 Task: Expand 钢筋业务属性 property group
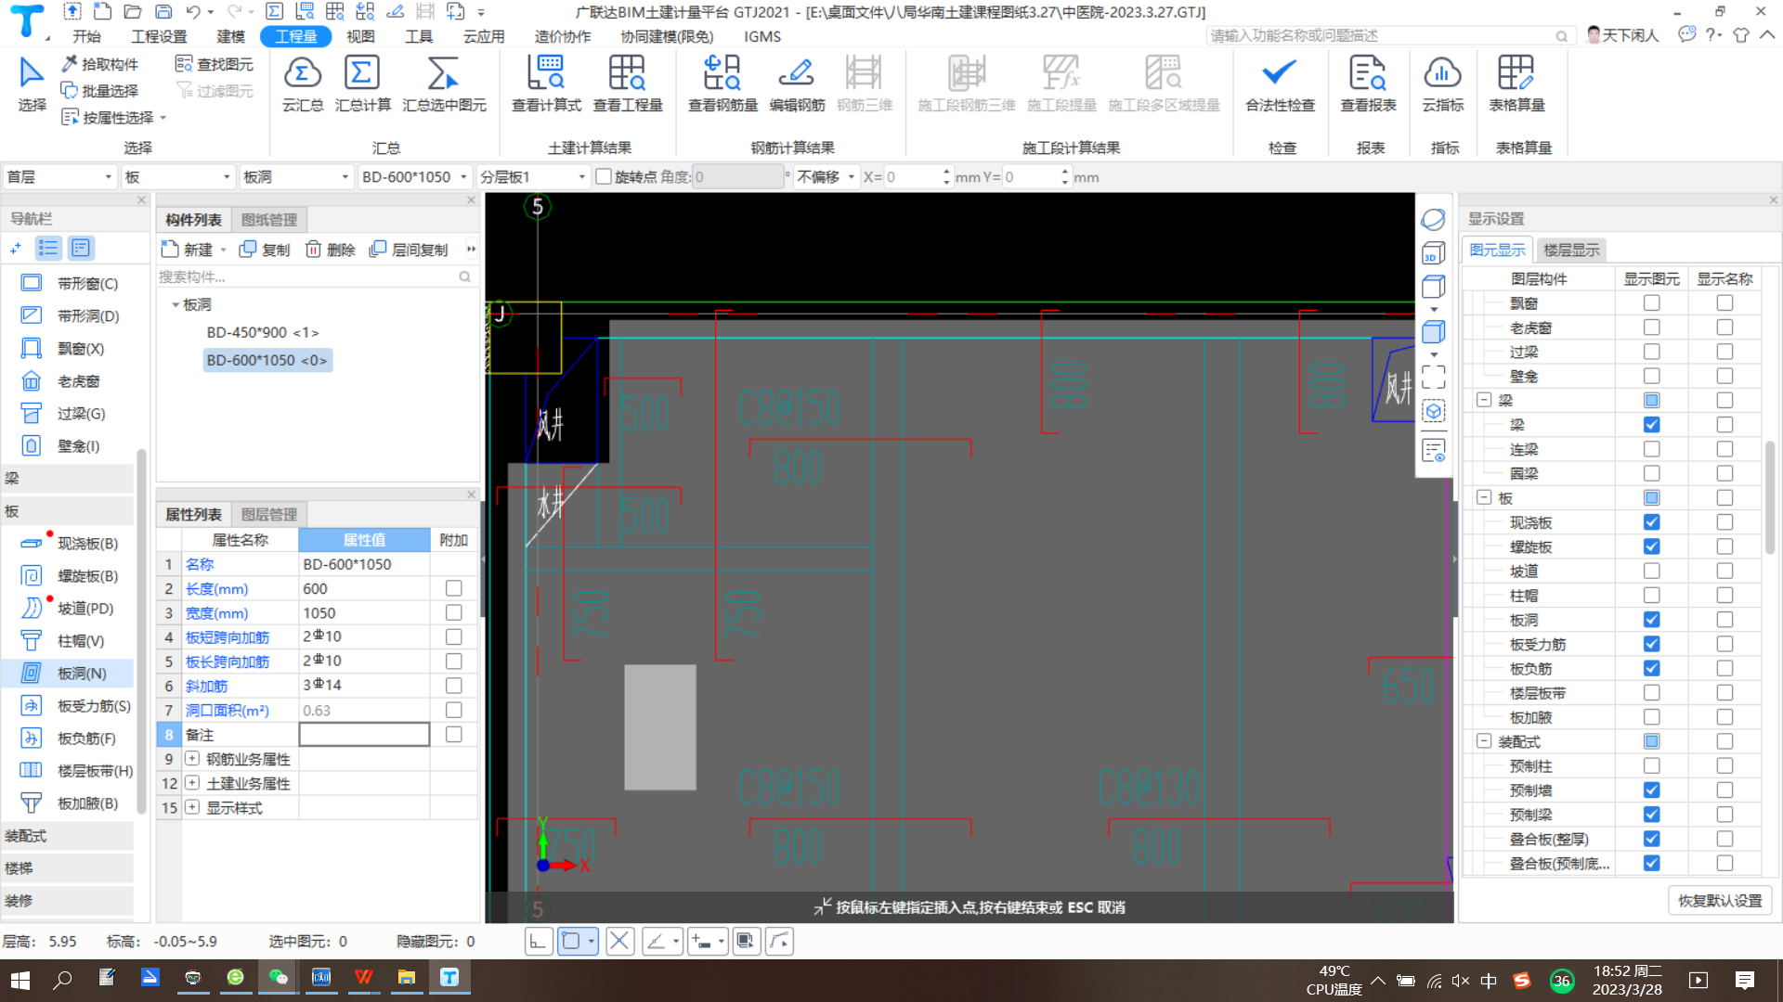click(x=192, y=758)
